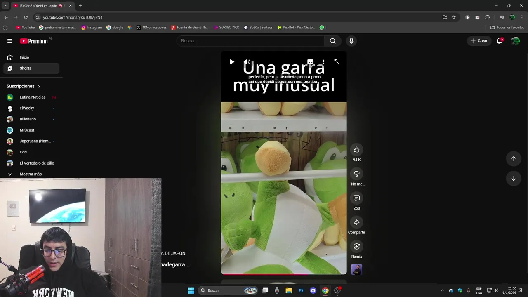
Task: Close the YouTube Shorts tab
Action: point(70,6)
